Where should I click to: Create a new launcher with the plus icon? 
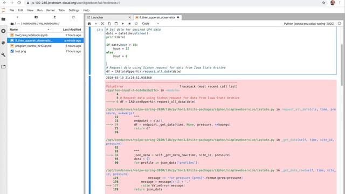17,17
